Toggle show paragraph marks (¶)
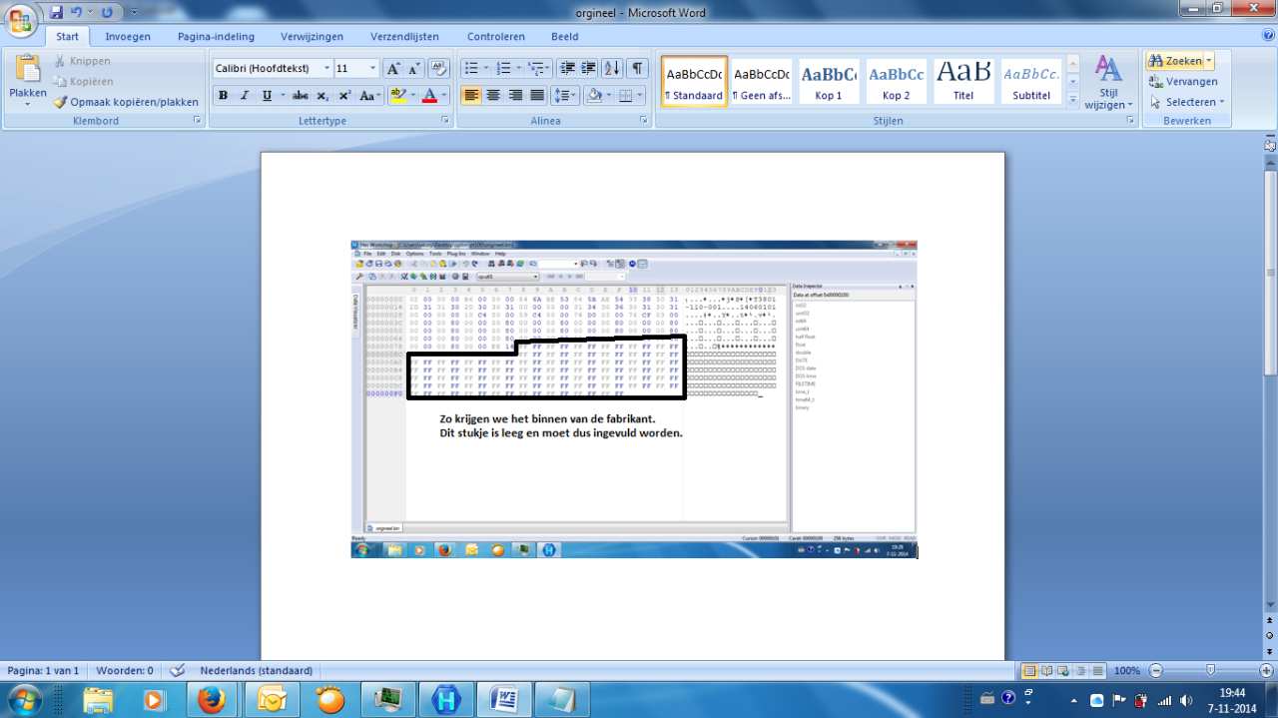1278x718 pixels. coord(636,68)
